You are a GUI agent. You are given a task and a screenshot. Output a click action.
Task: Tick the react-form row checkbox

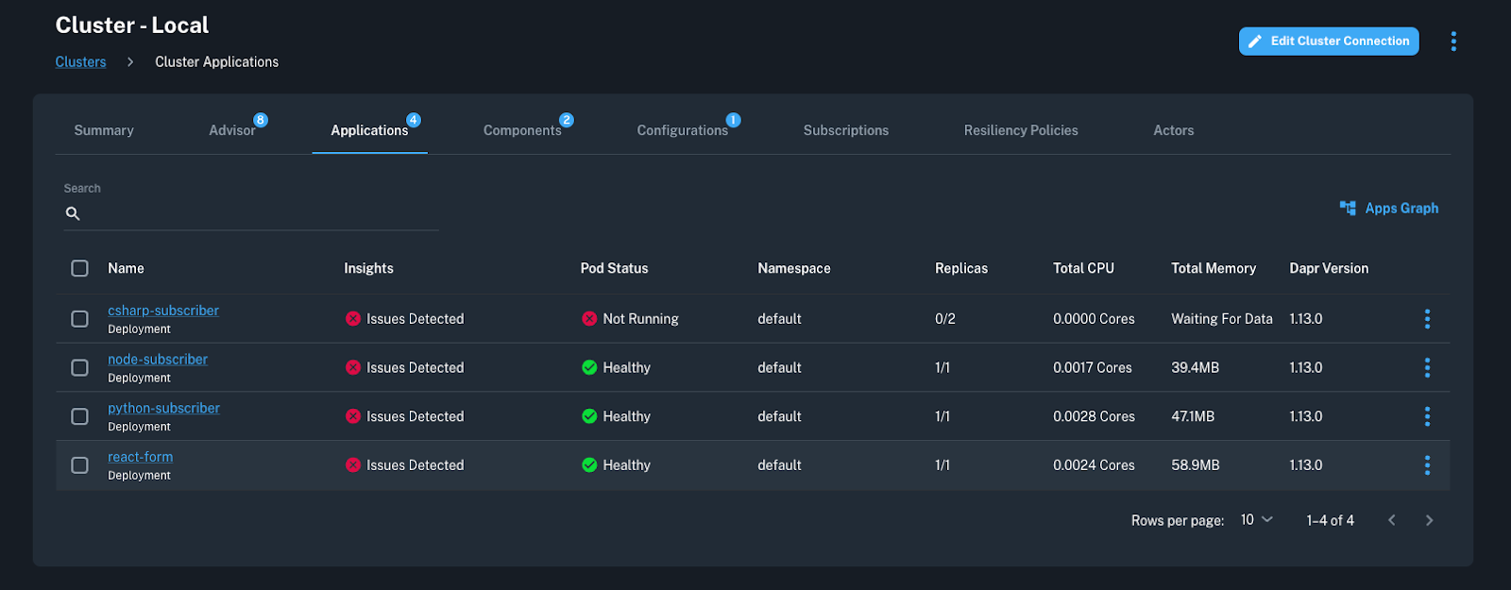pyautogui.click(x=80, y=465)
